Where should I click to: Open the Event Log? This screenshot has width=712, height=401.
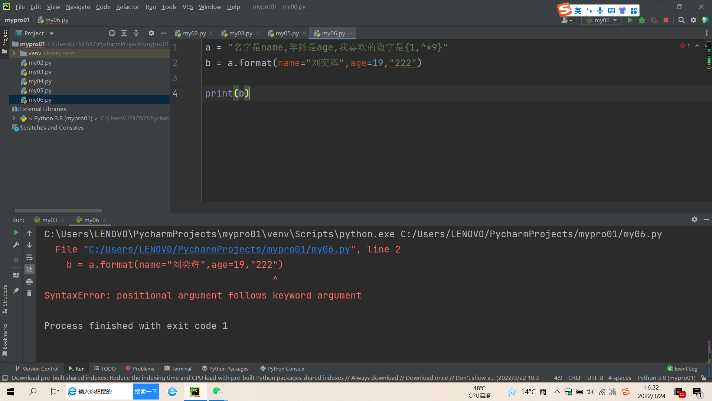tap(682, 369)
